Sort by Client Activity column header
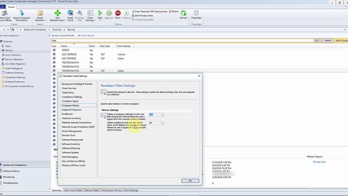This screenshot has width=348, height=196. (124, 46)
